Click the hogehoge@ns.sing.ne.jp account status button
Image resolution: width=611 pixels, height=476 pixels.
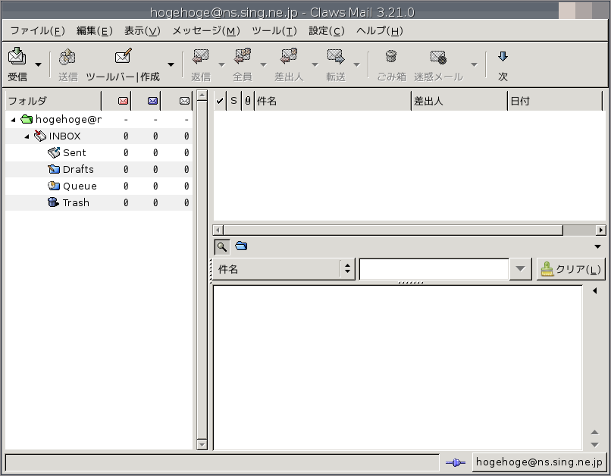[x=539, y=462]
